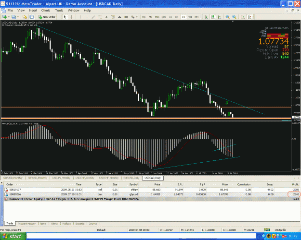Switch chart to MN monthly timeframe
The image size is (301, 240).
196,17
